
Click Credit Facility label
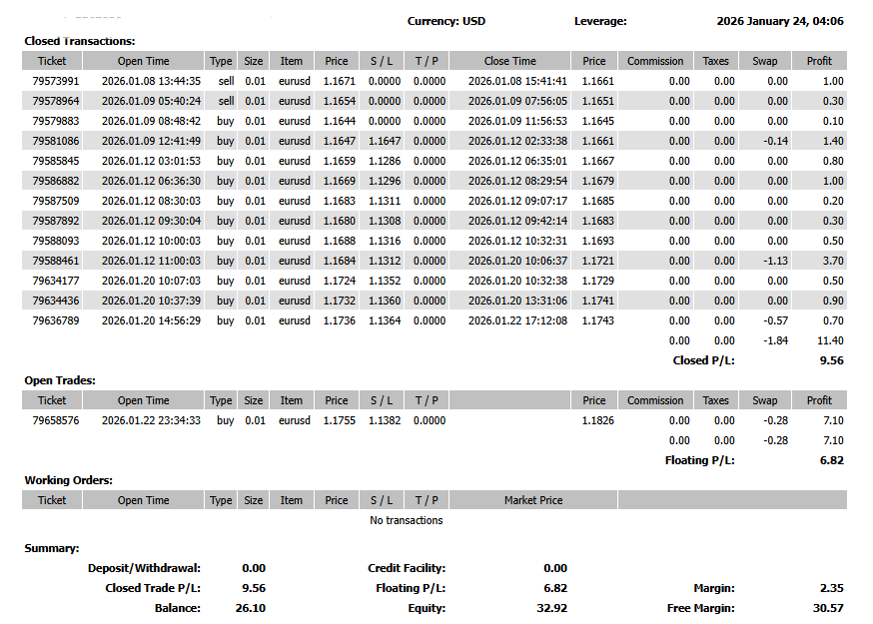(407, 568)
